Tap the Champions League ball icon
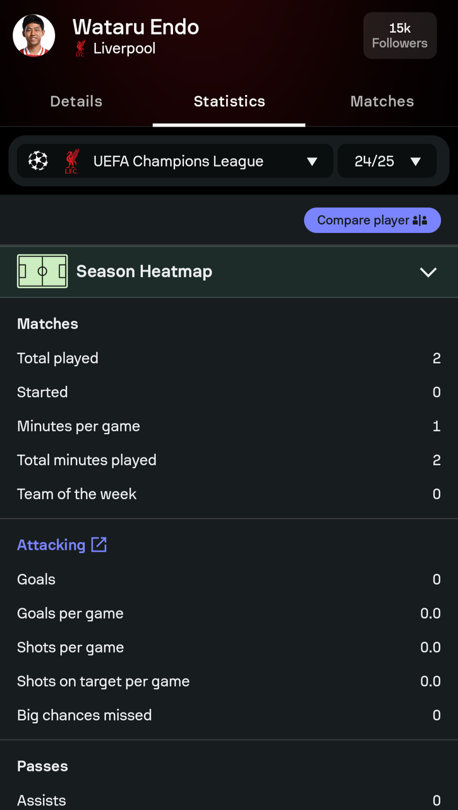The image size is (458, 810). (x=38, y=161)
